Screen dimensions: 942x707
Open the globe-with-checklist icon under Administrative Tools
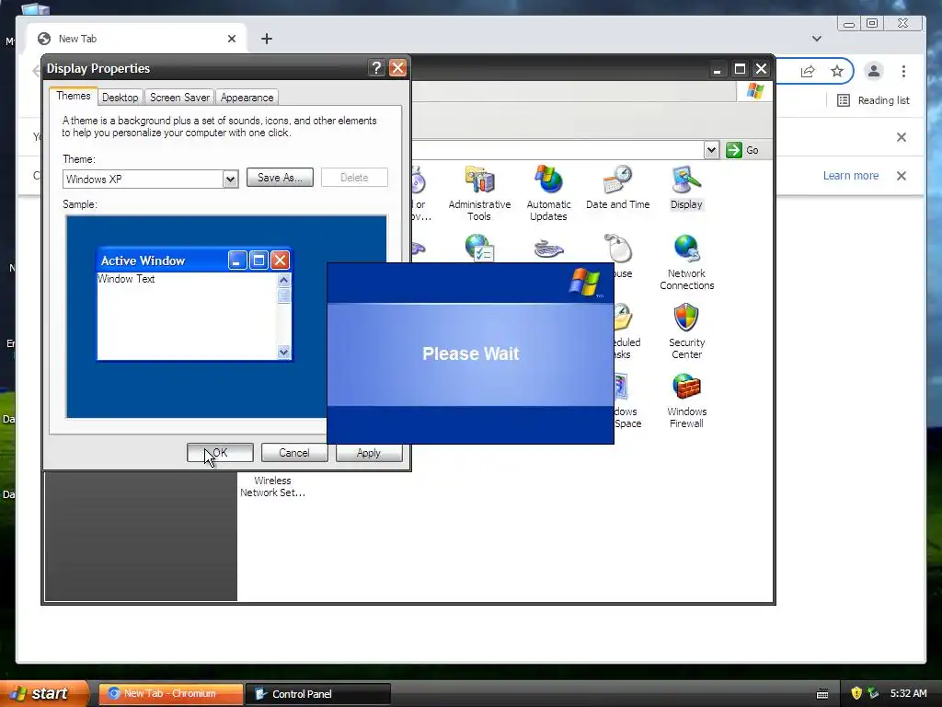click(x=479, y=248)
